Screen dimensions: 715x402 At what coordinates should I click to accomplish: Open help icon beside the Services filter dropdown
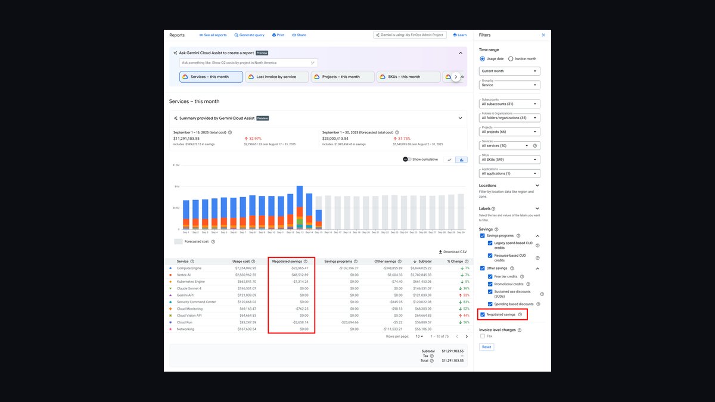click(535, 146)
